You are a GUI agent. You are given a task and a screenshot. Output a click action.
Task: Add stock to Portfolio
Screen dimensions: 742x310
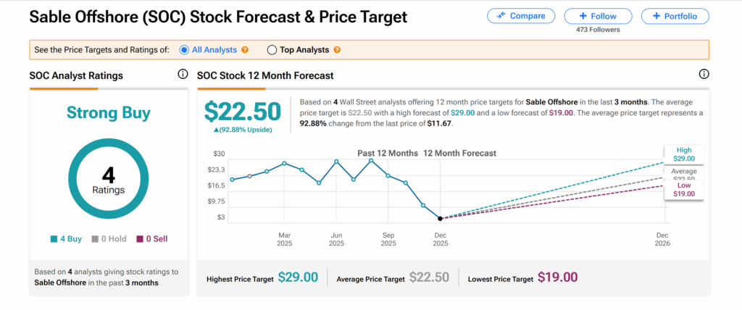(x=675, y=16)
